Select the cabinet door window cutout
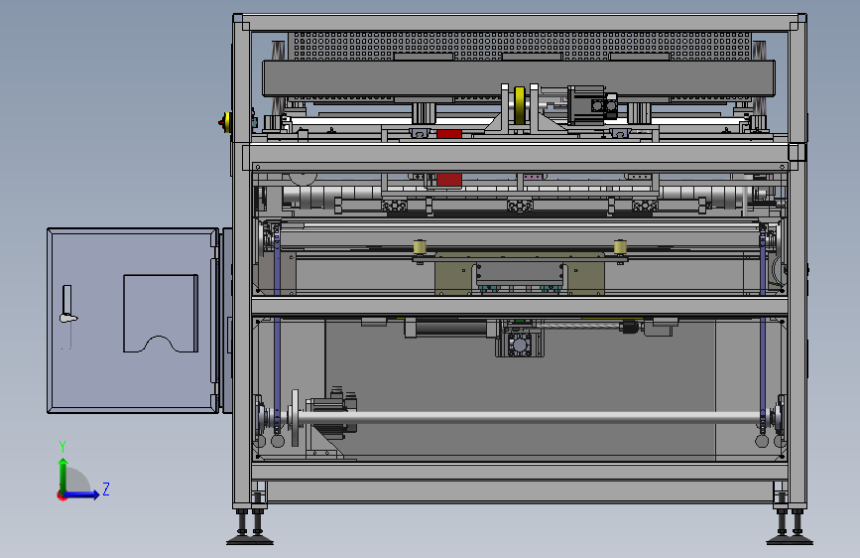This screenshot has height=558, width=860. pos(161,313)
